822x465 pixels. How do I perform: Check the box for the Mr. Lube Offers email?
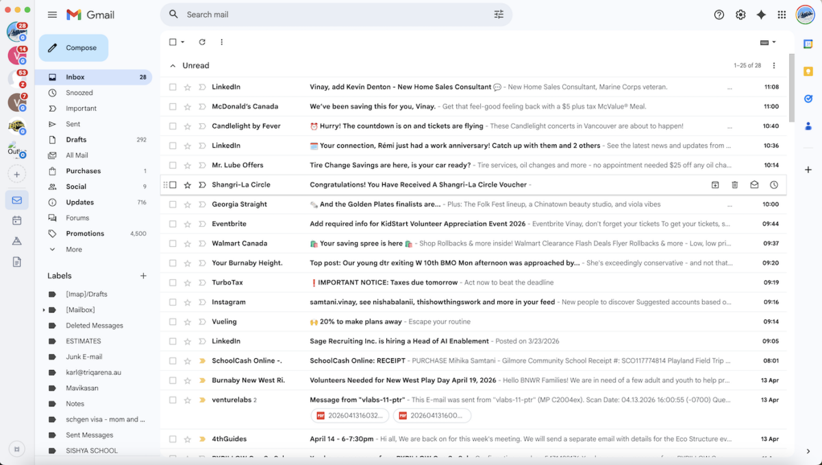(173, 165)
